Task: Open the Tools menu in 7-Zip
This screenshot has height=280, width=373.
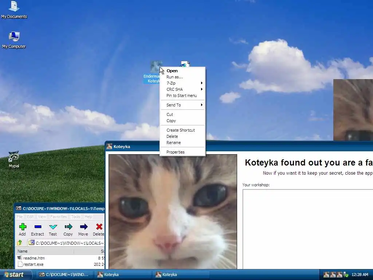Action: tap(76, 217)
